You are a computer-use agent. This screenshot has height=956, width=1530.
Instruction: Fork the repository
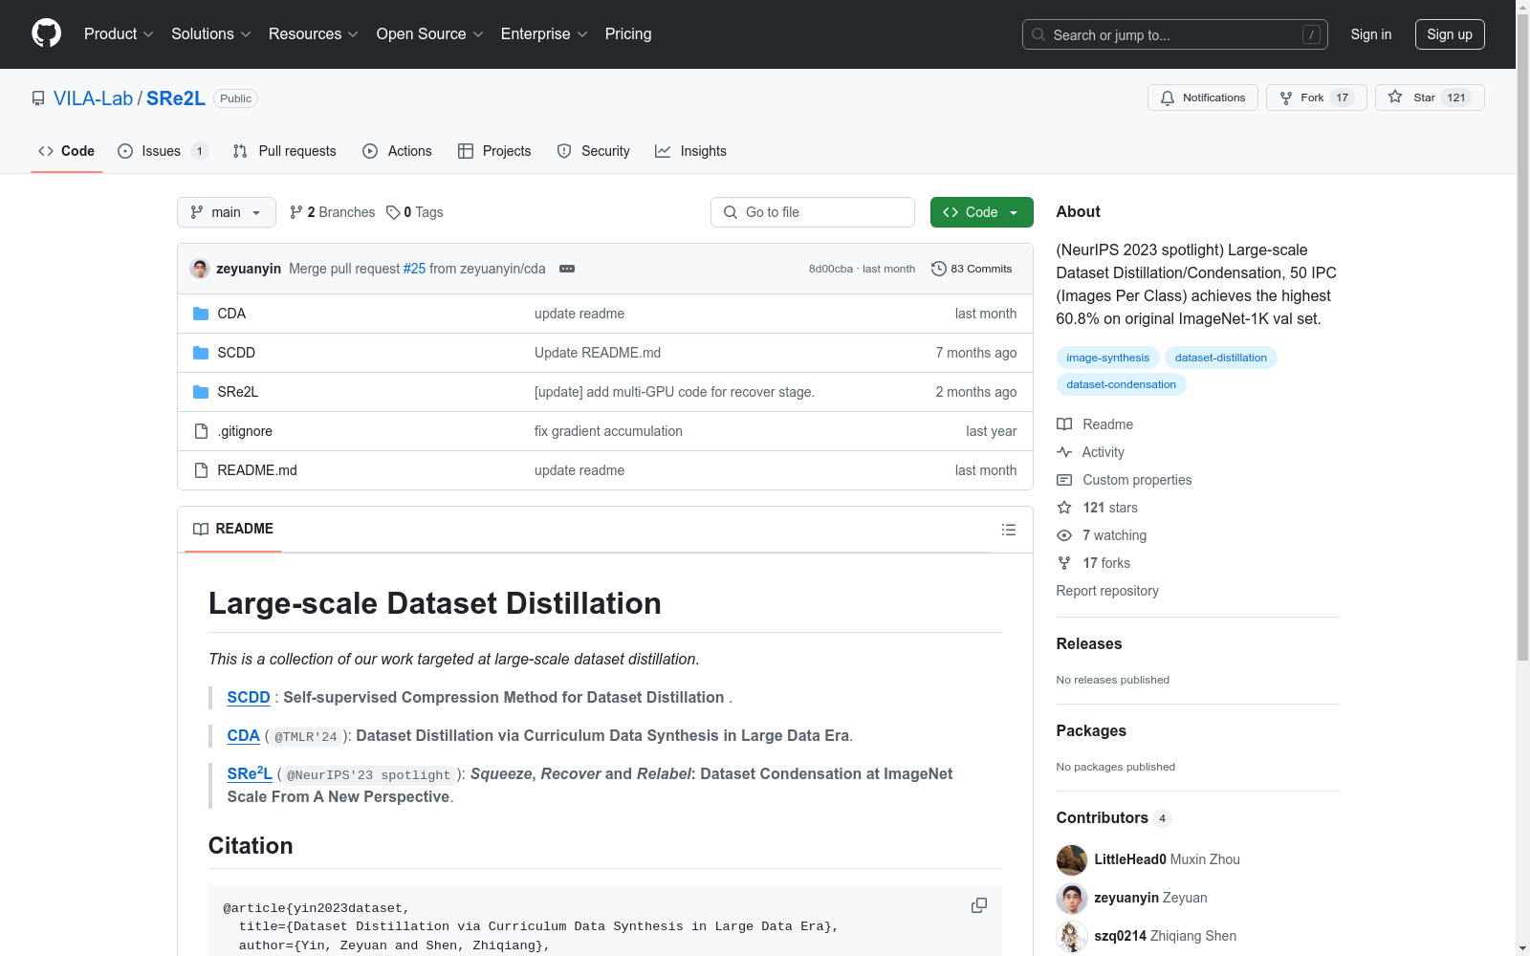1317,98
